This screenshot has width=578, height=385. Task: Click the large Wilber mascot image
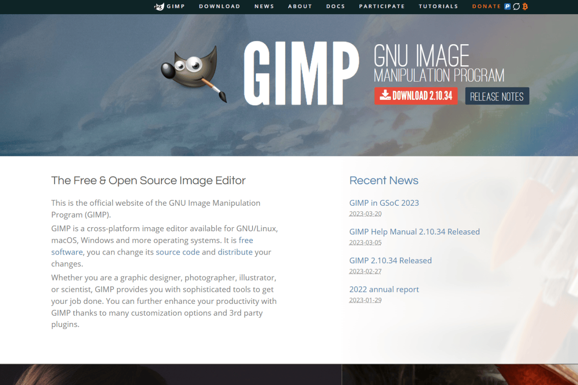[x=193, y=73]
